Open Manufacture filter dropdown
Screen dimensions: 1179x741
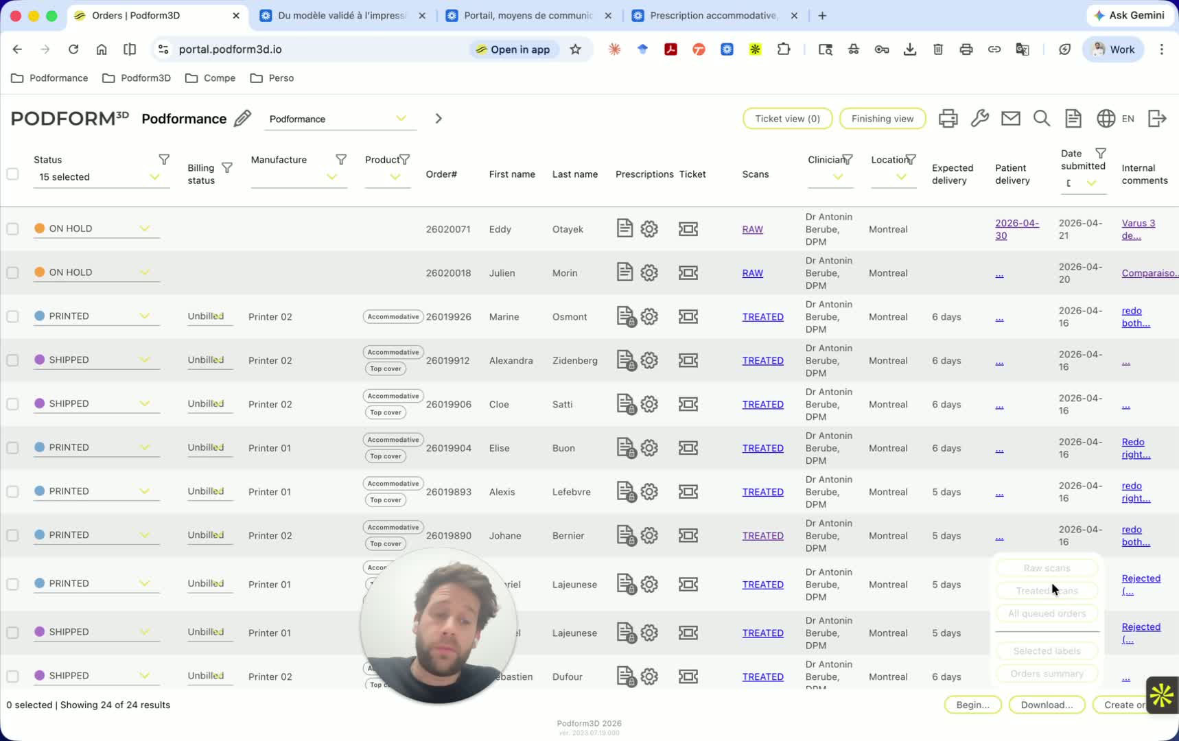[x=299, y=177]
